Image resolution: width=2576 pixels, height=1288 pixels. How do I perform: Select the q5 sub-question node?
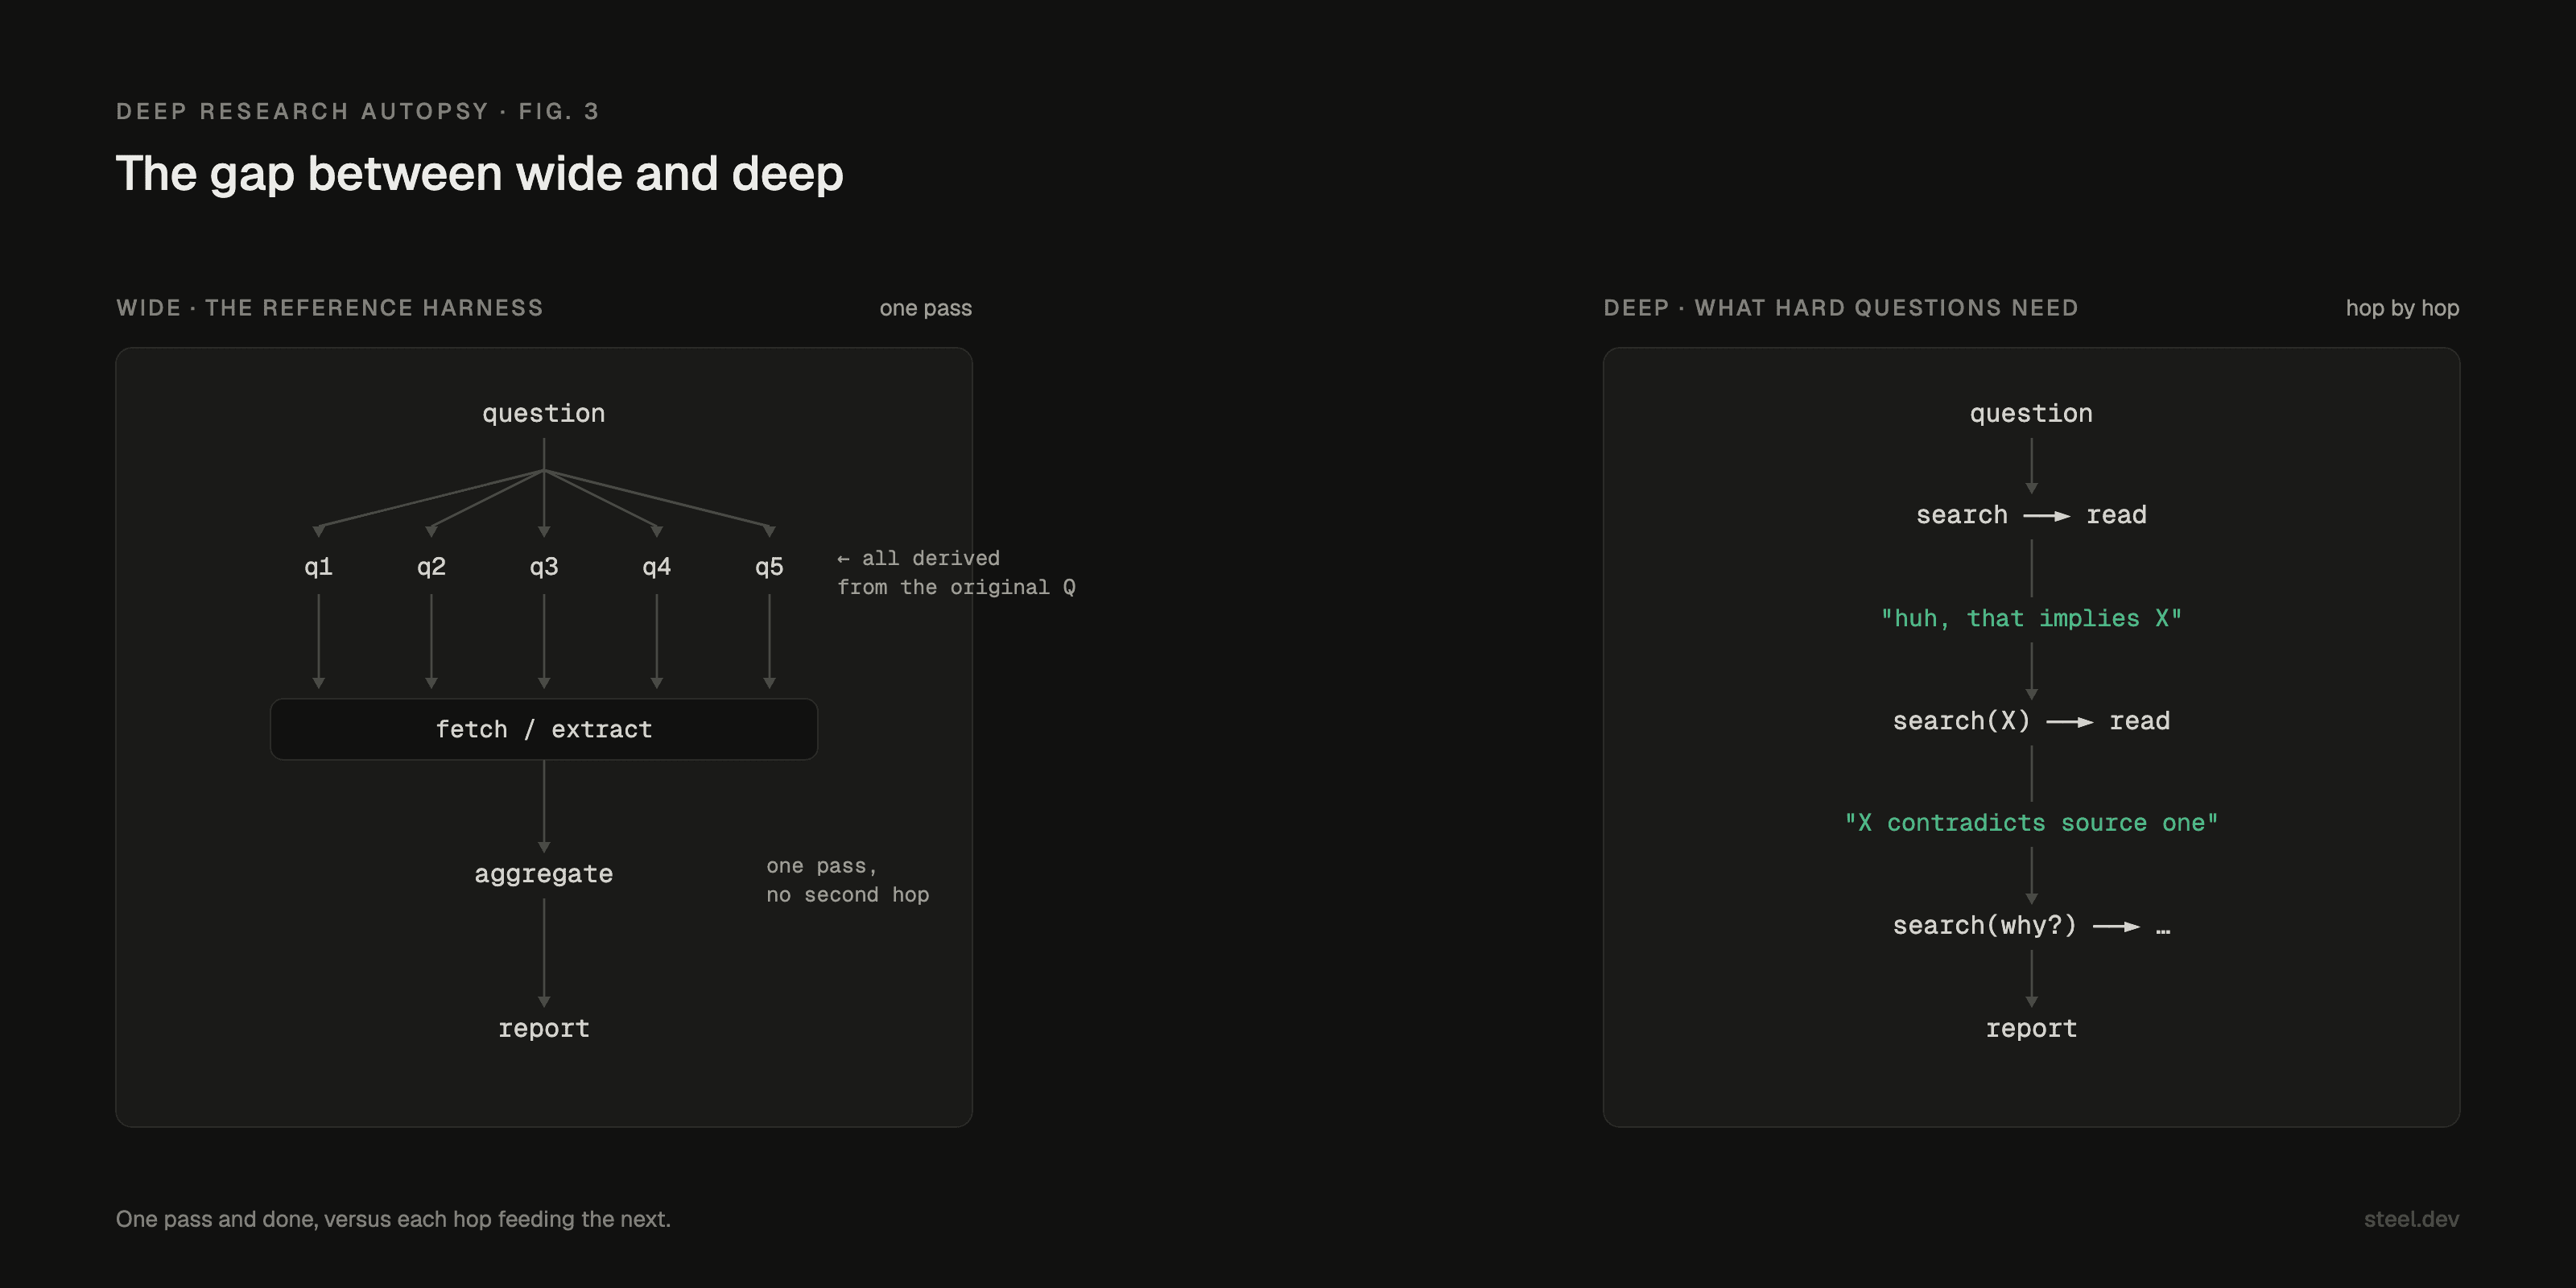[x=769, y=567]
